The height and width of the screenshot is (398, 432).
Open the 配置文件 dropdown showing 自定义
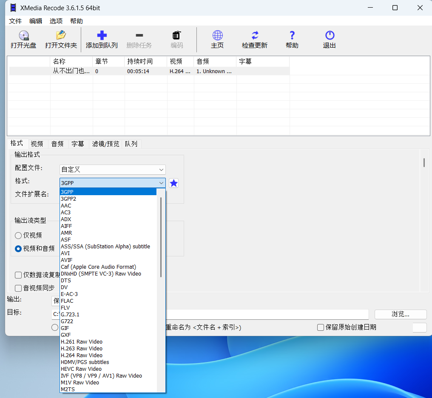pyautogui.click(x=112, y=170)
